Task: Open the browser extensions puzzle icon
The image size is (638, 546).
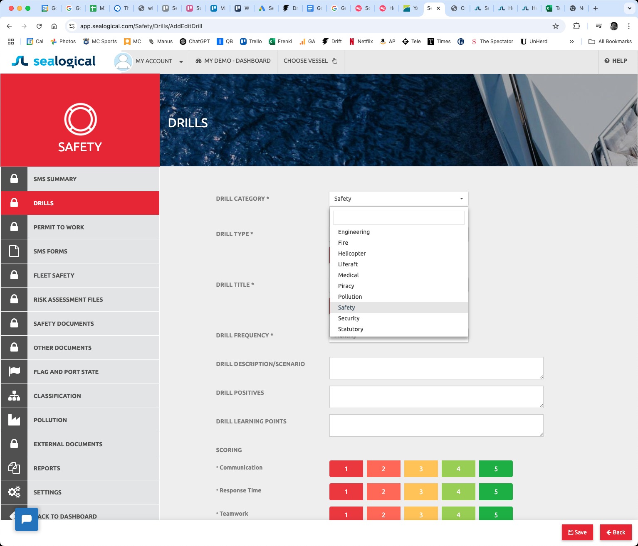Action: click(x=576, y=26)
